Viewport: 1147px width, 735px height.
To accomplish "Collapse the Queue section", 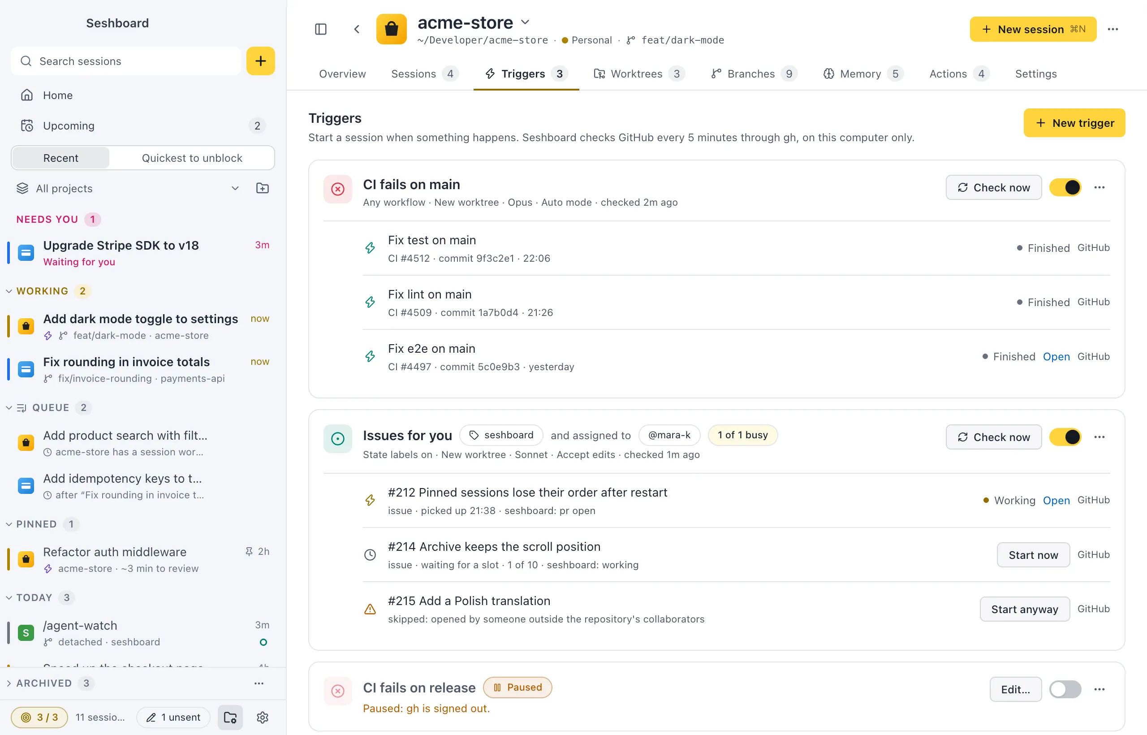I will [x=9, y=407].
